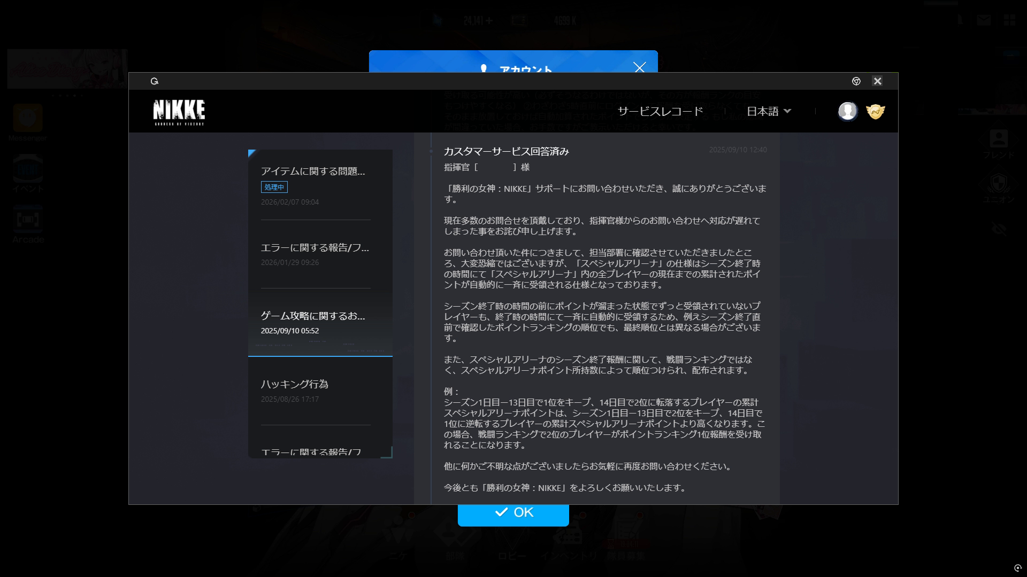This screenshot has width=1027, height=577.
Task: Open page in external browser icon
Action: tap(856, 81)
